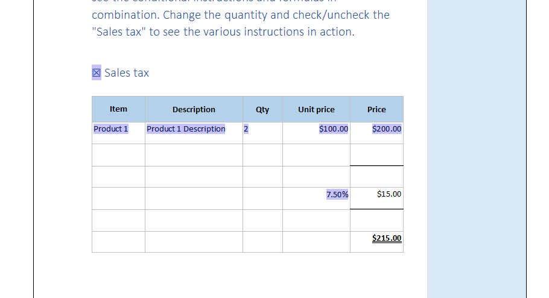
Task: Select the 7.50% tax rate field
Action: [x=337, y=194]
